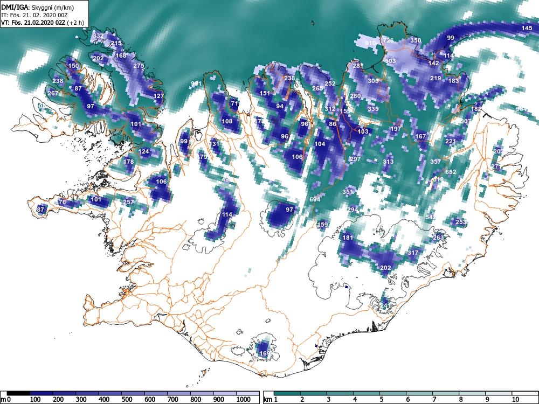Image resolution: width=539 pixels, height=404 pixels.
Task: Select the map label '127'
Action: click(158, 96)
